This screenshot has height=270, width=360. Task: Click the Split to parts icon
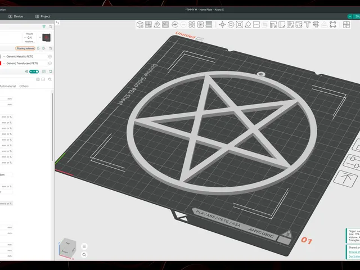click(x=200, y=25)
